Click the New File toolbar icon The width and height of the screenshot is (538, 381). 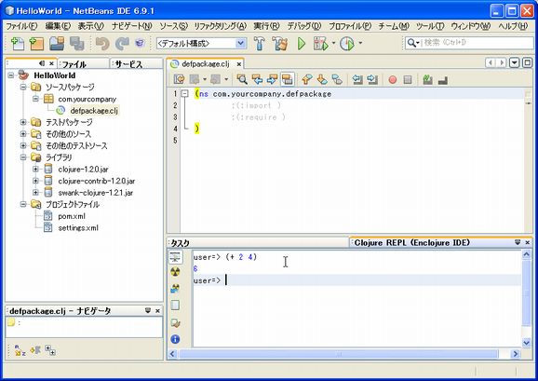click(x=17, y=43)
